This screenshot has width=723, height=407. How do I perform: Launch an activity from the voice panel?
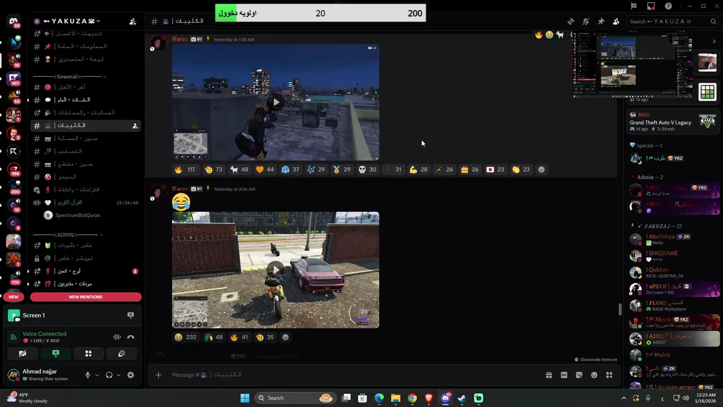88,353
